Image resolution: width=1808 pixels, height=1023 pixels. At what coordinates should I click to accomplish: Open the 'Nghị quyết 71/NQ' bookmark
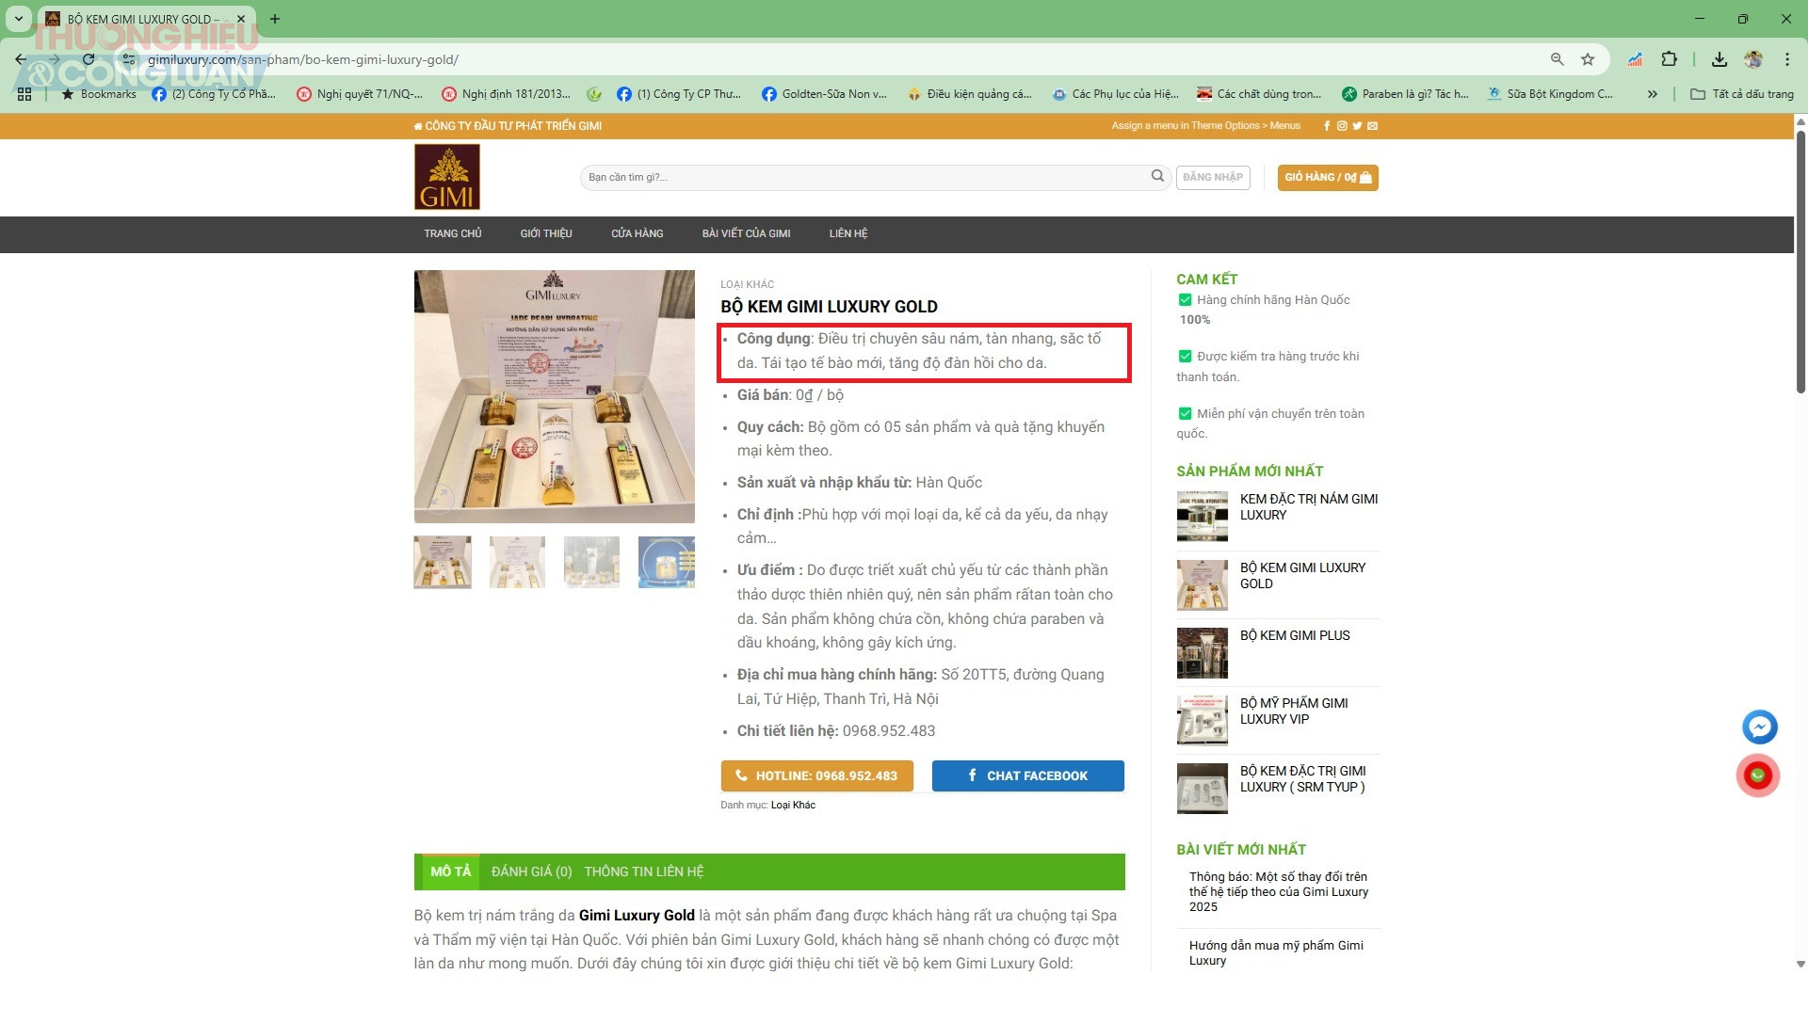click(x=360, y=94)
